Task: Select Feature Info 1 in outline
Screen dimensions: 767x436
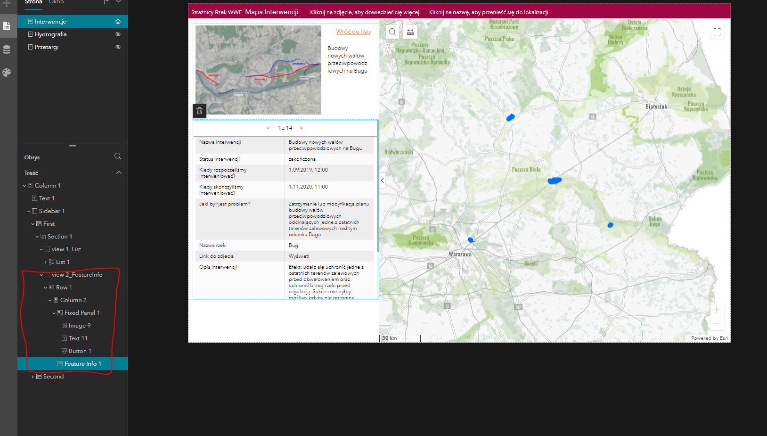Action: [x=73, y=364]
